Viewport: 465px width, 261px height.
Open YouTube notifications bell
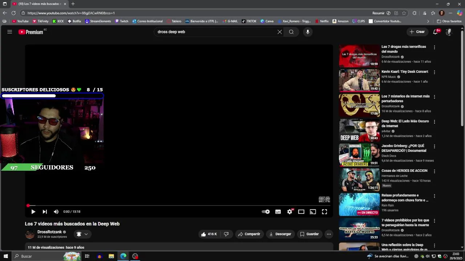435,32
